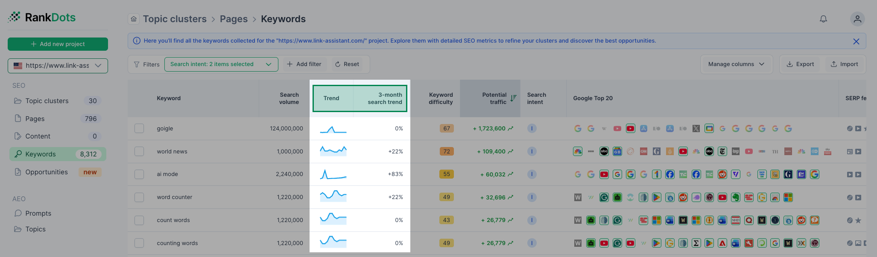This screenshot has width=877, height=257.
Task: Mark the counting words row checkbox
Action: click(x=139, y=243)
